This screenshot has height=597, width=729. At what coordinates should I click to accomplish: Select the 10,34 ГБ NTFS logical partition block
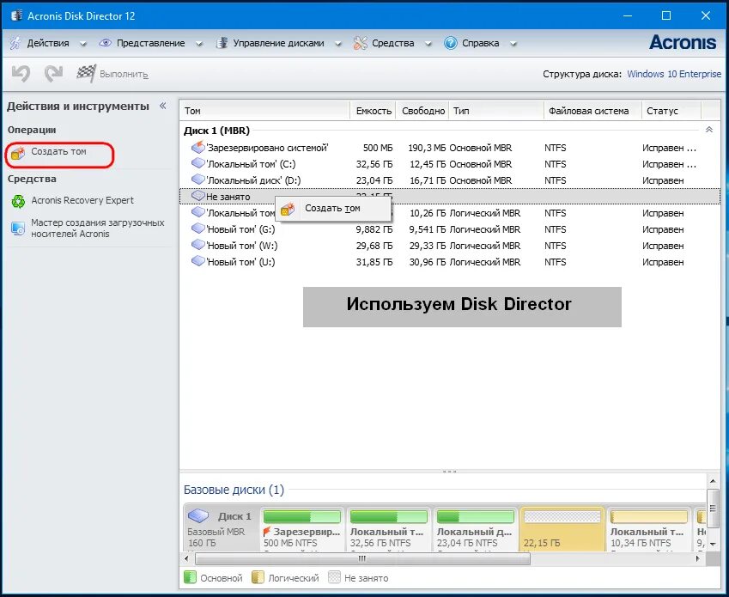(648, 530)
